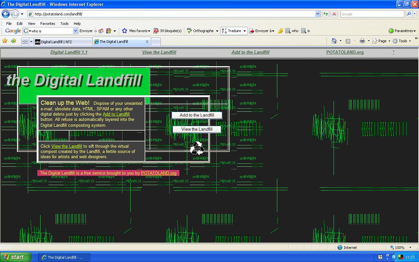Click the Mes favoris star icon
Image resolution: width=419 pixels, height=262 pixels.
tap(124, 31)
